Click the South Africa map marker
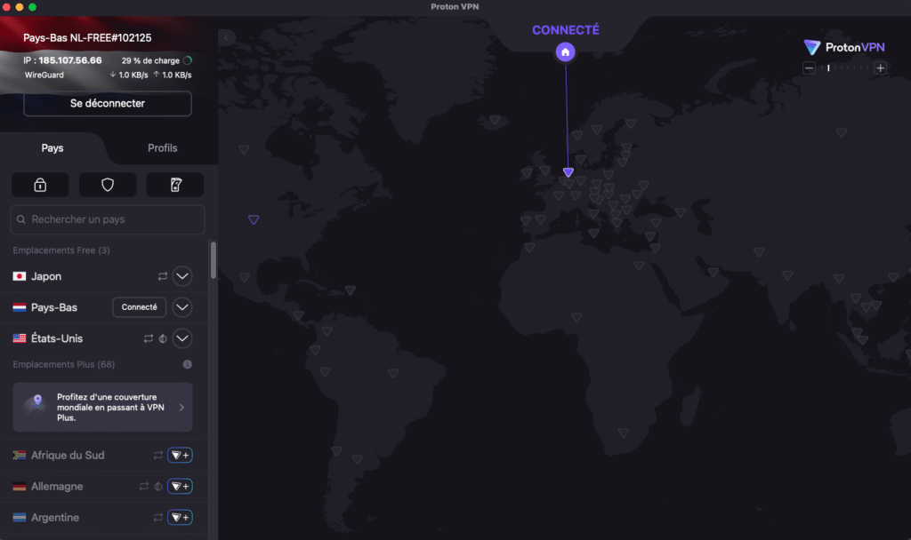This screenshot has width=911, height=540. (x=624, y=433)
